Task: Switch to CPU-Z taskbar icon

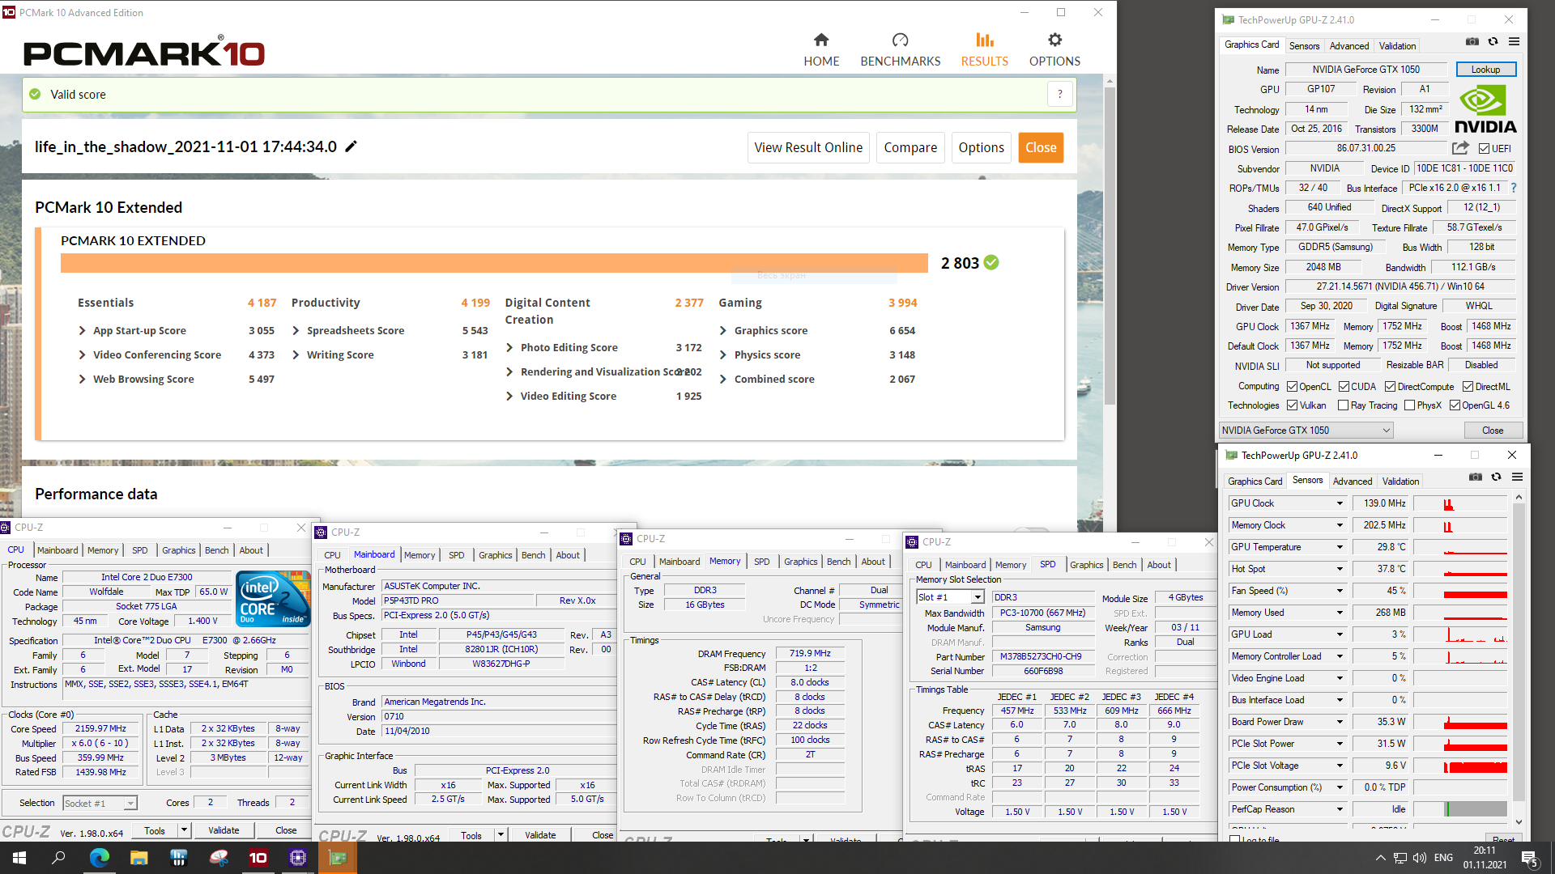Action: 297,858
